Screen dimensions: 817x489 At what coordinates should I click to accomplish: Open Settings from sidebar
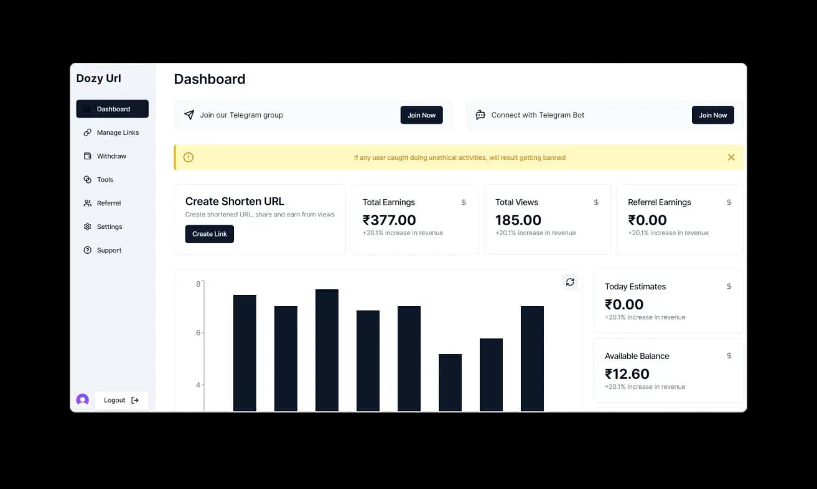(112, 227)
